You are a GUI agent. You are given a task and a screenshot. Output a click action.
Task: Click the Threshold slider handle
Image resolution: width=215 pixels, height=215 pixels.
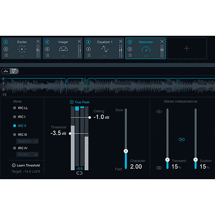[70, 134]
